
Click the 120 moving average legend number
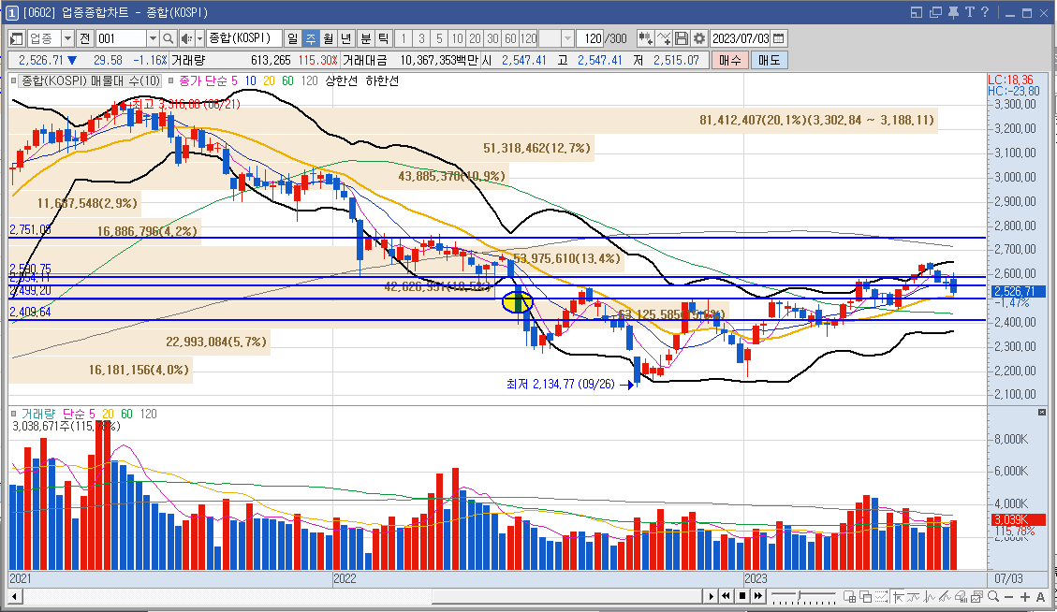(x=309, y=80)
